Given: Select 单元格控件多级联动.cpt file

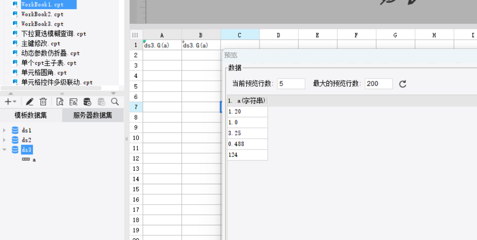Looking at the screenshot, I should coord(57,82).
